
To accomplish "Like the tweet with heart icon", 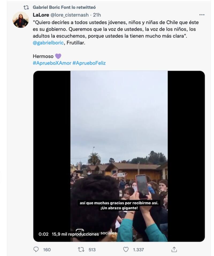I will [126, 250].
